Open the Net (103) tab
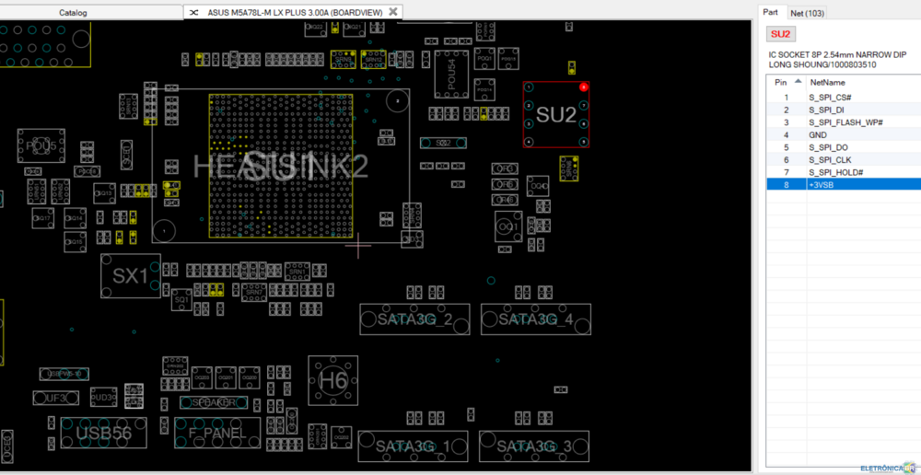 [807, 13]
